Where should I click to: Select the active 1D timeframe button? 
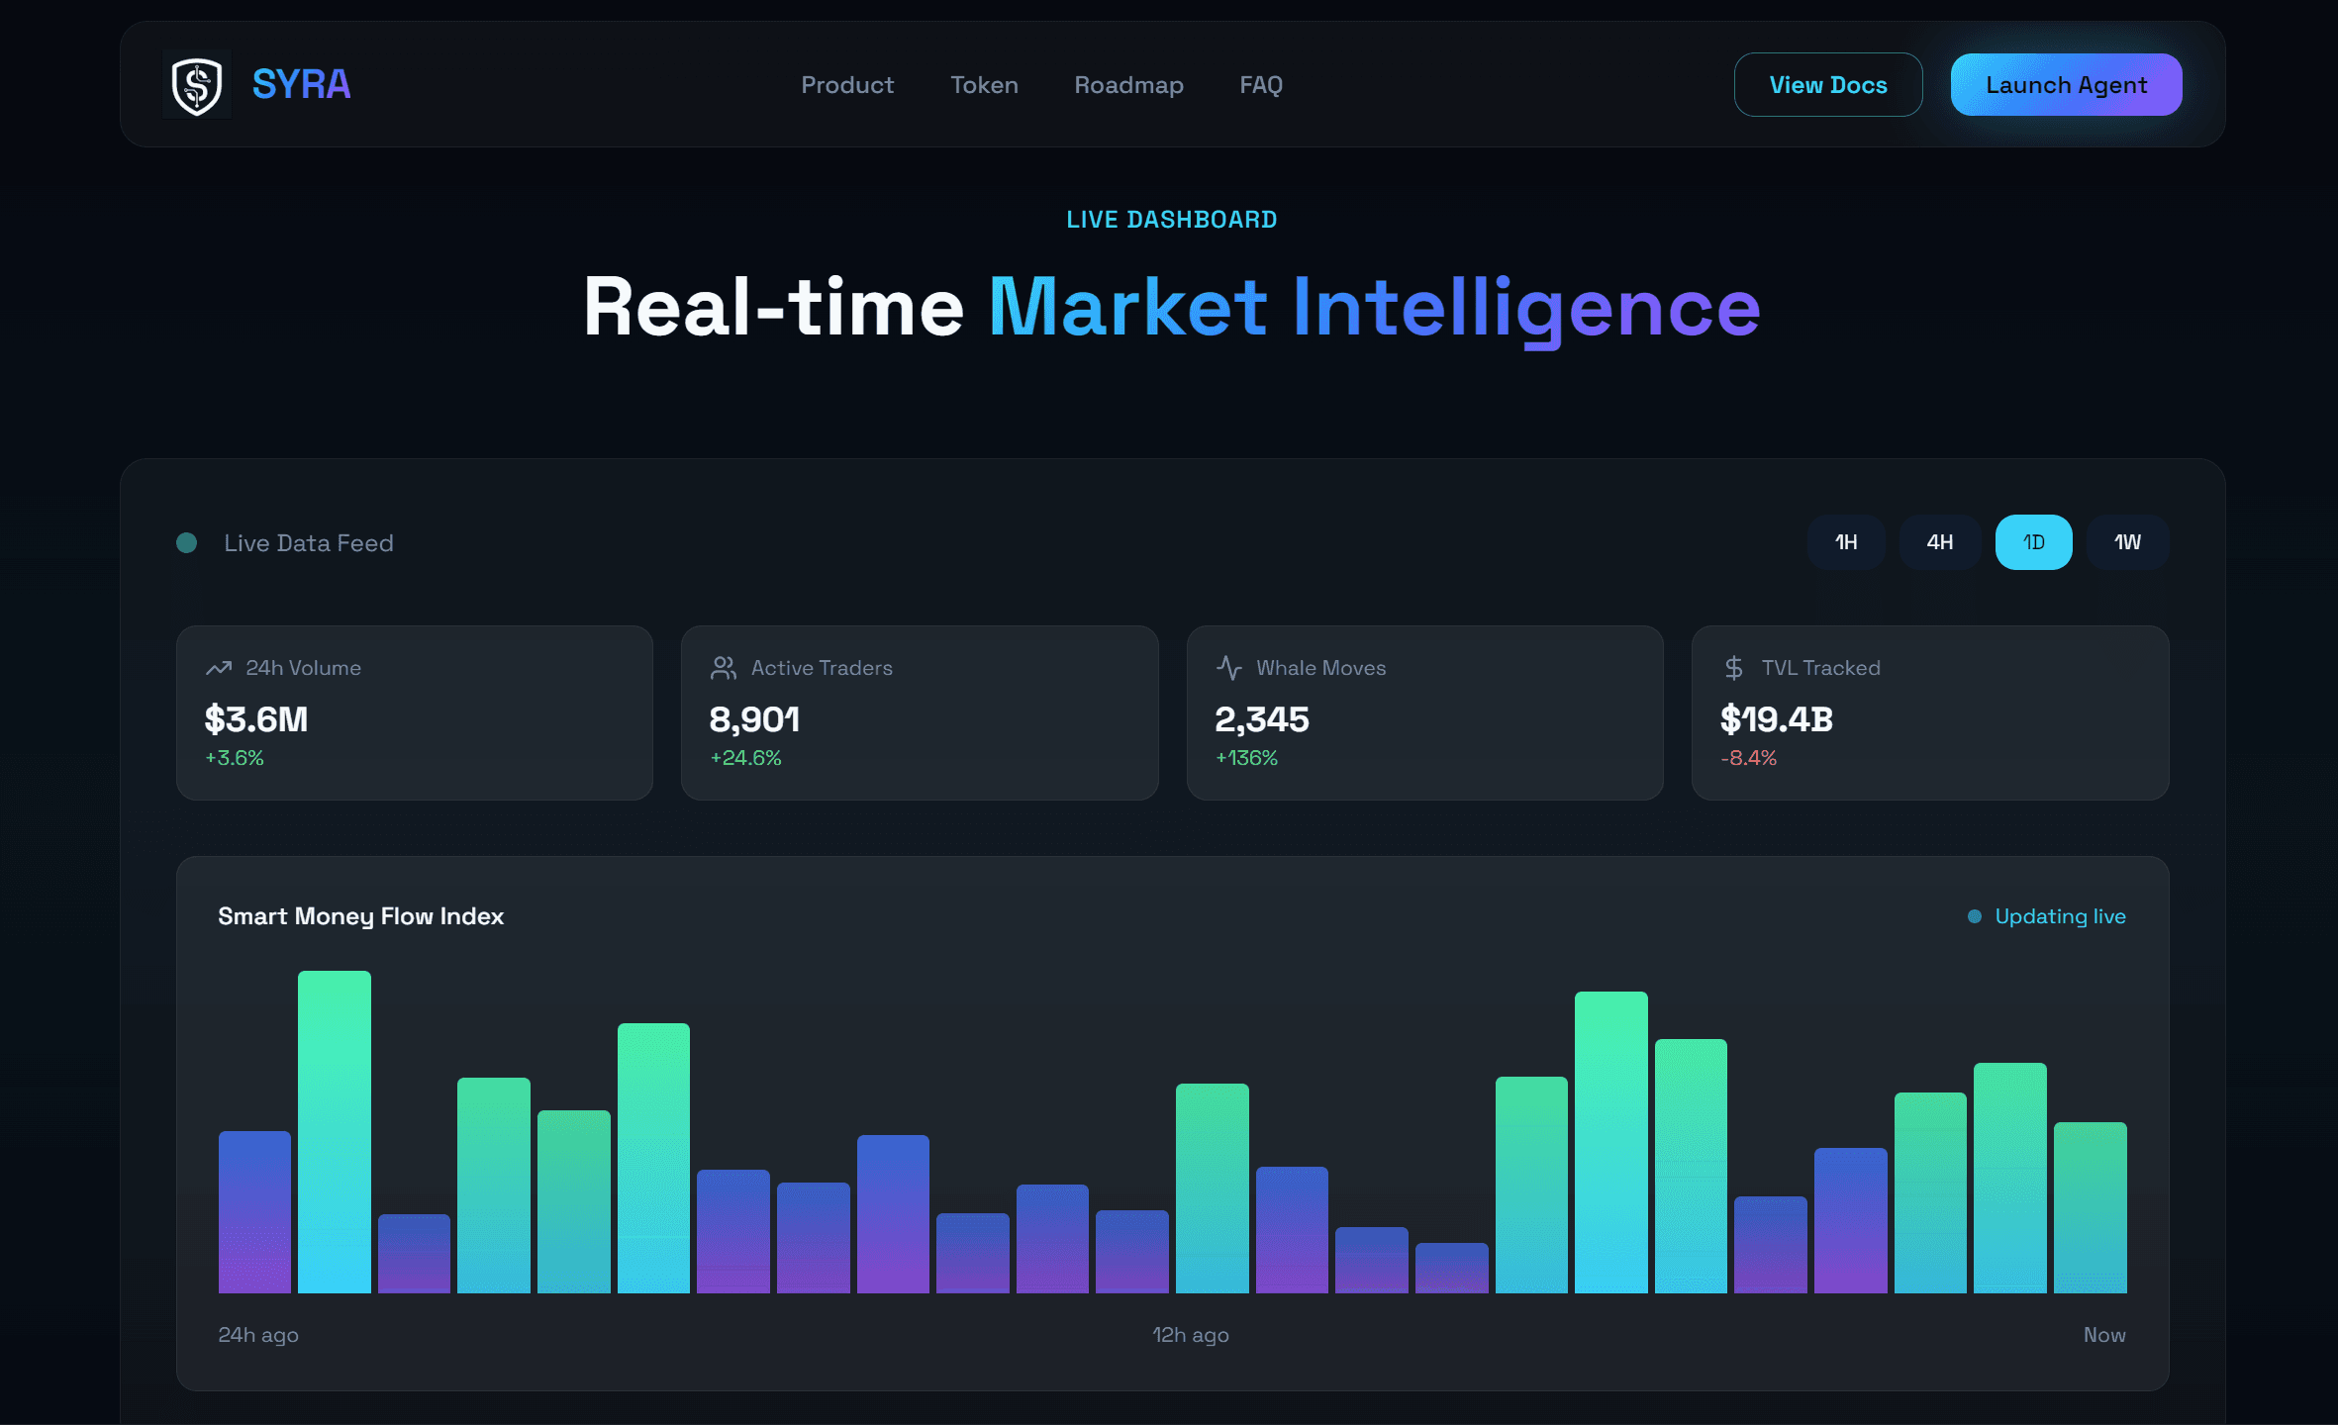2033,542
